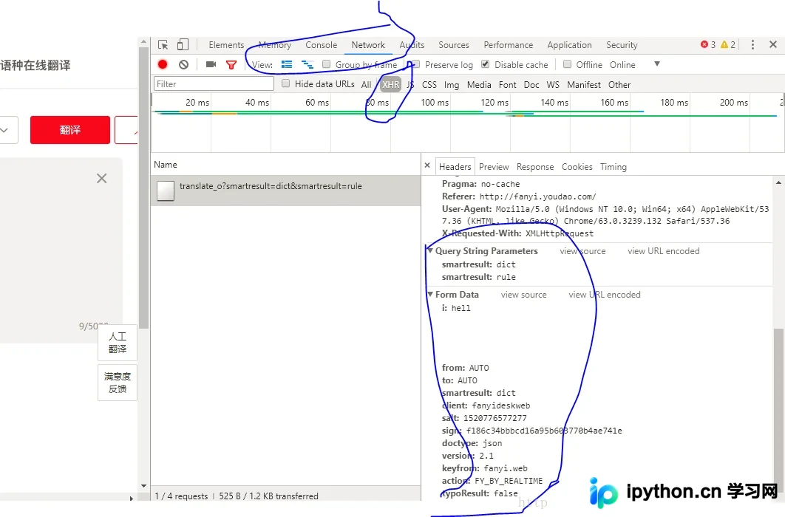Click view URL encoded in Query String Parameters
The image size is (785, 517).
click(663, 251)
